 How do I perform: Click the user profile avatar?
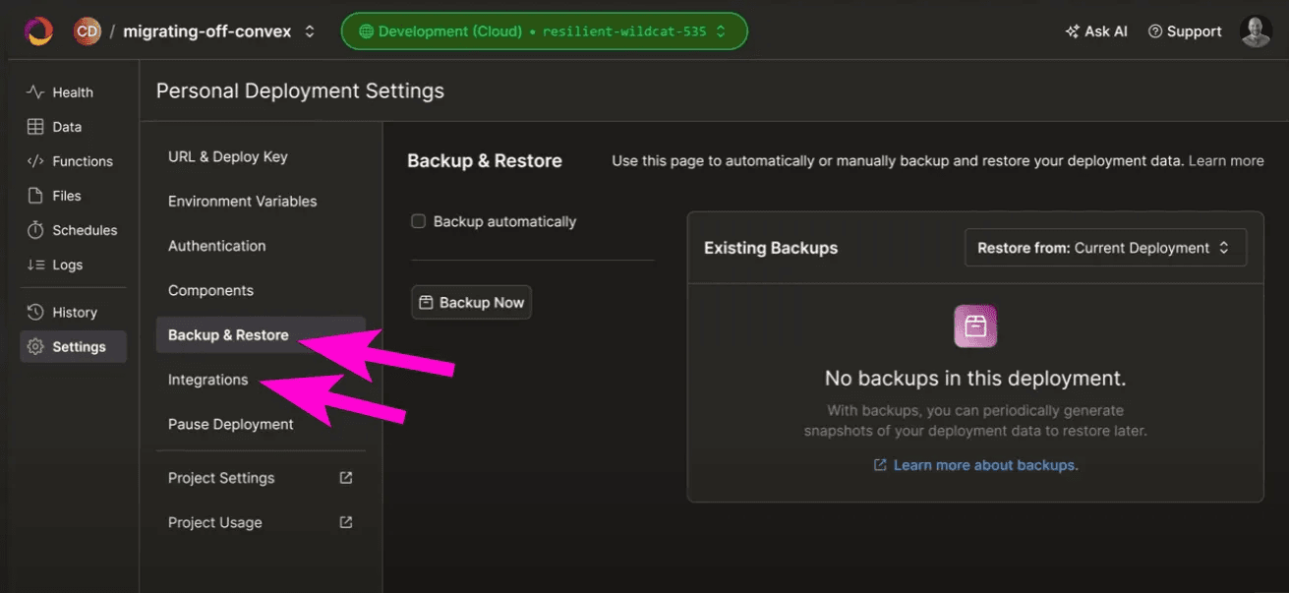tap(1256, 31)
